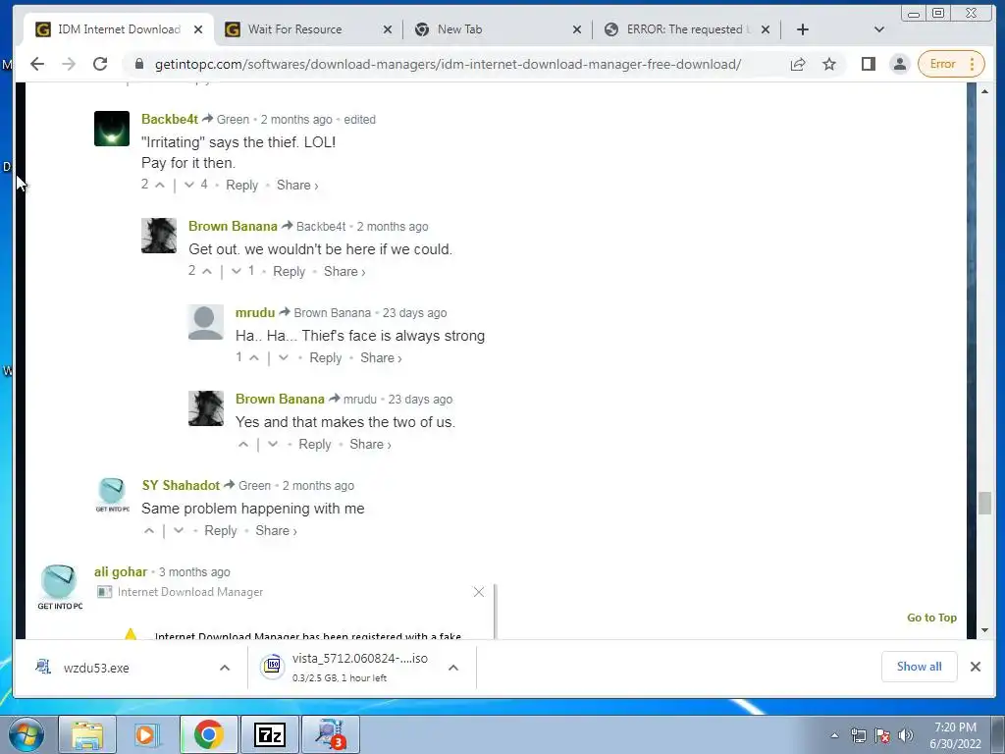
Task: Open Windows Explorer from taskbar
Action: (x=87, y=734)
